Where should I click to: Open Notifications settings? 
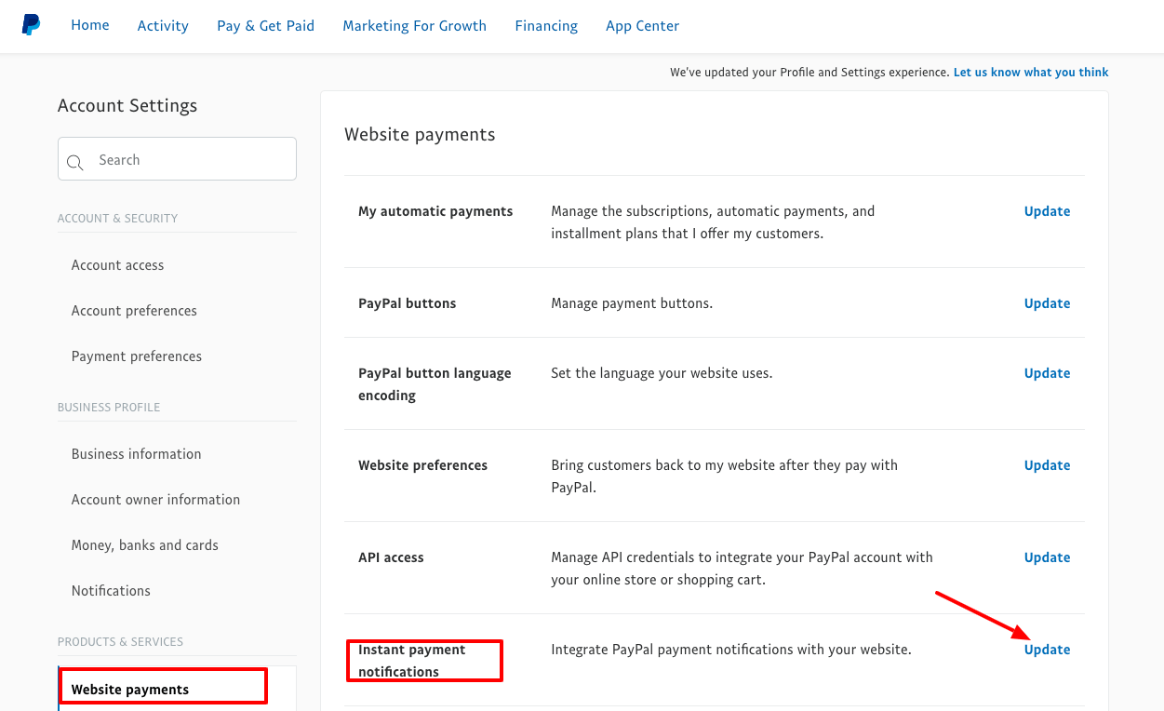pos(111,590)
